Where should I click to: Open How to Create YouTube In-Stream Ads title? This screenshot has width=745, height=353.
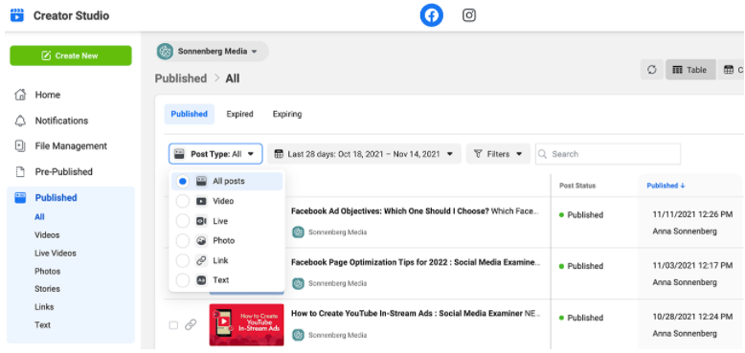click(x=407, y=314)
